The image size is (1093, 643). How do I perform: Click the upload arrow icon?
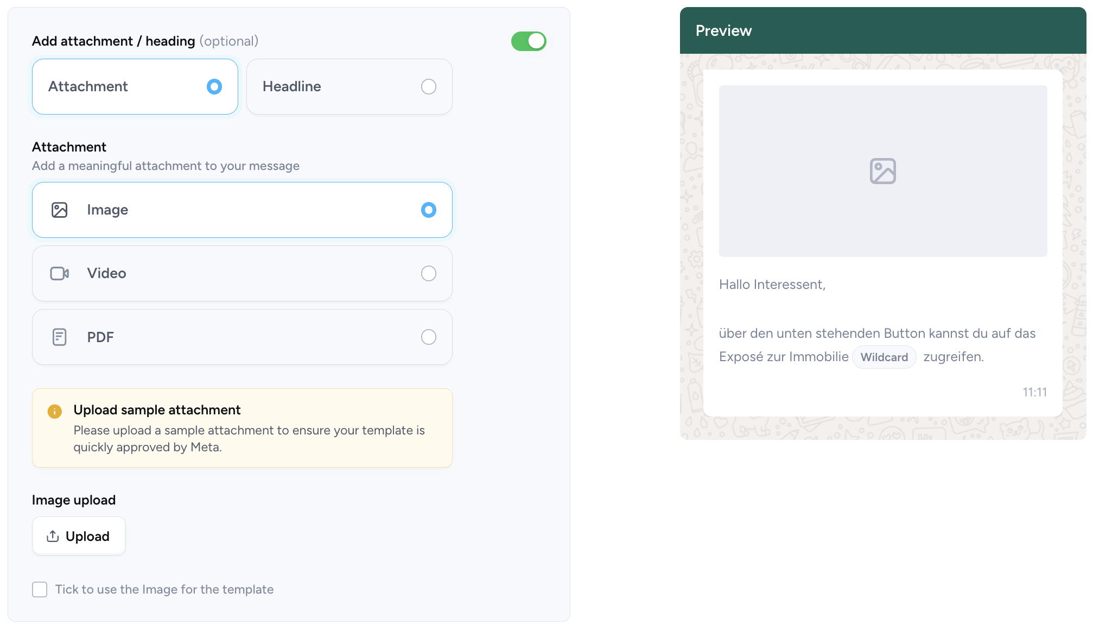pos(53,536)
